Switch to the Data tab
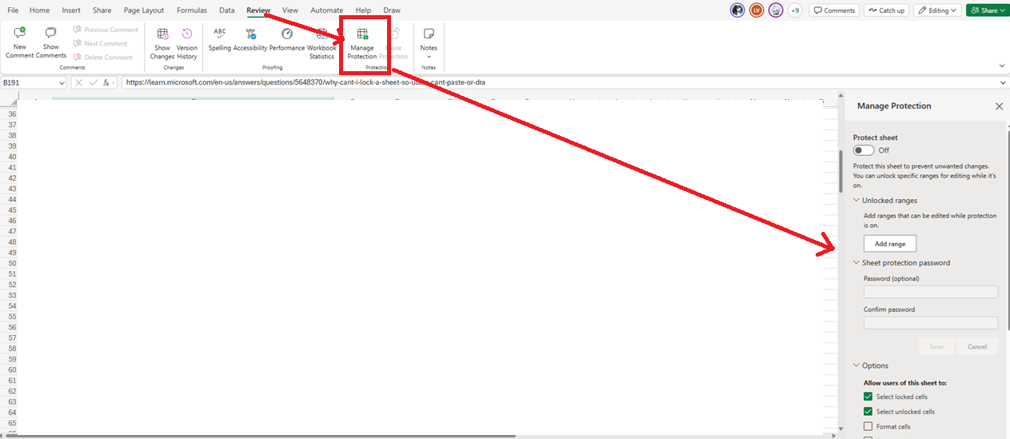The width and height of the screenshot is (1010, 439). tap(227, 10)
